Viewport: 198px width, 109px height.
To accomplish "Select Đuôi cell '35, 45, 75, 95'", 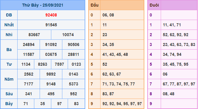I will [x=179, y=65].
